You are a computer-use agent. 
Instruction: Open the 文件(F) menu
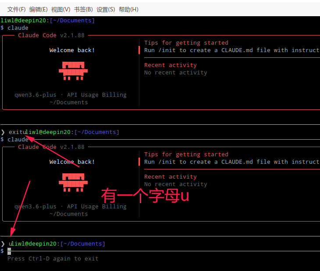(16, 9)
